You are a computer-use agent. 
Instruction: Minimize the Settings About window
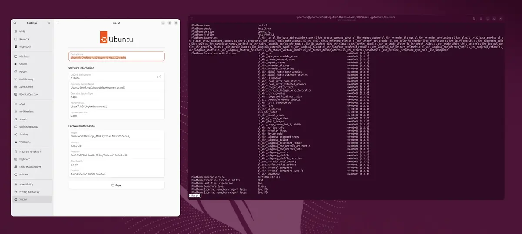pos(162,23)
